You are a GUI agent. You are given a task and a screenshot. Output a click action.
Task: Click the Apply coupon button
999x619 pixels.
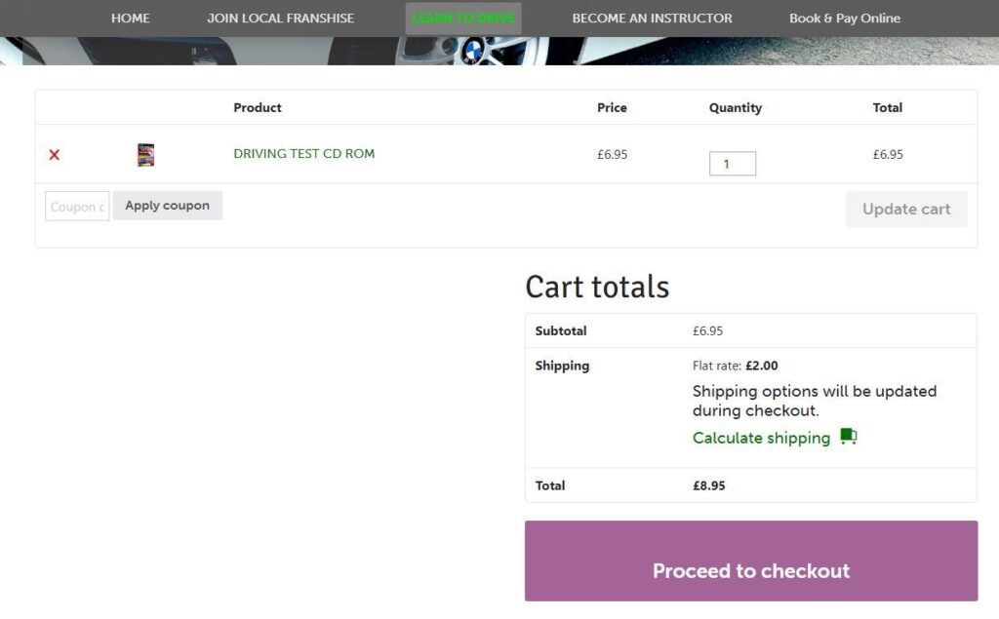click(168, 206)
